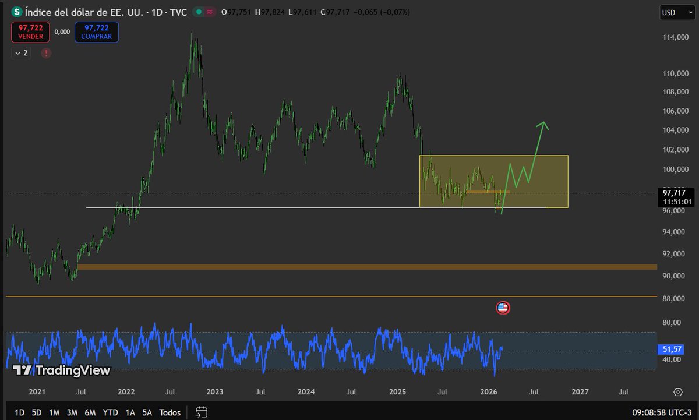Open chart settings gear icon
The height and width of the screenshot is (420, 699).
coord(677,391)
